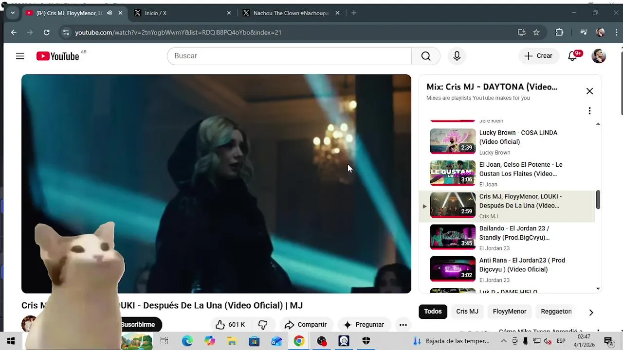
Task: Click the Compartir share button
Action: tap(306, 325)
